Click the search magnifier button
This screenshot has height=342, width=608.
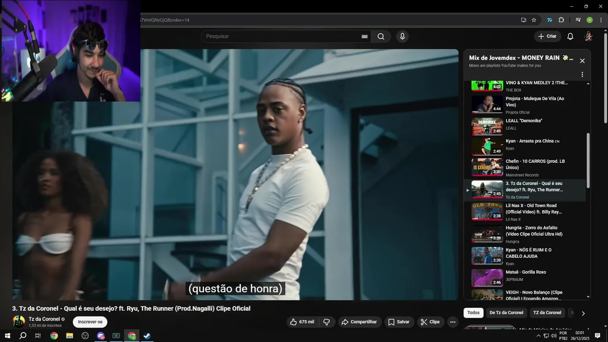point(381,37)
